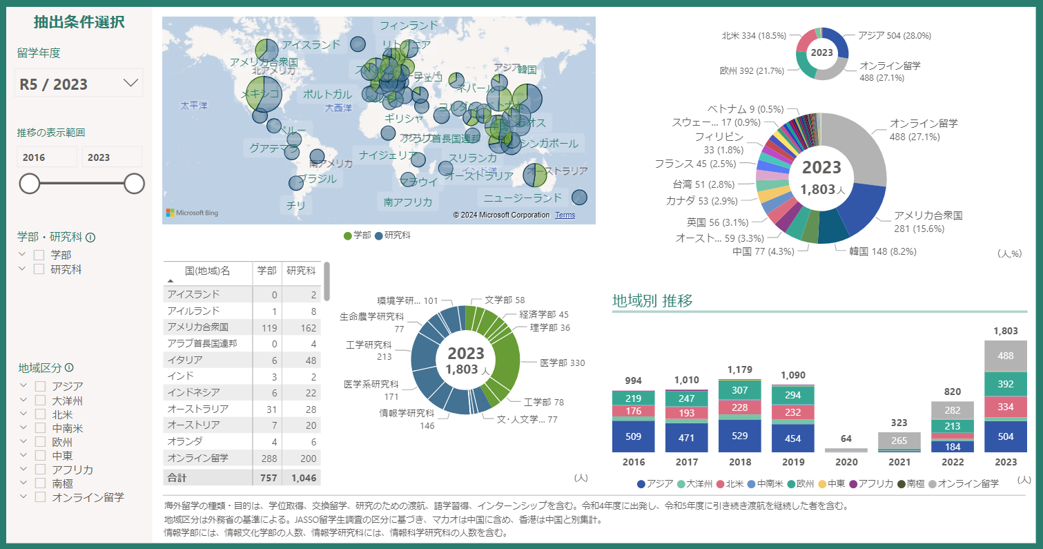The height and width of the screenshot is (549, 1043).
Task: Click the 2023 bar's gray 488 segment
Action: point(1006,356)
